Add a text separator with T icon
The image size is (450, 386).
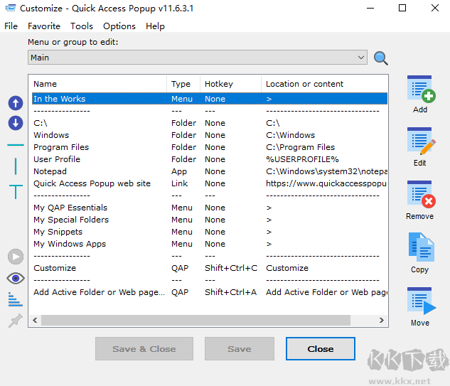pos(16,192)
